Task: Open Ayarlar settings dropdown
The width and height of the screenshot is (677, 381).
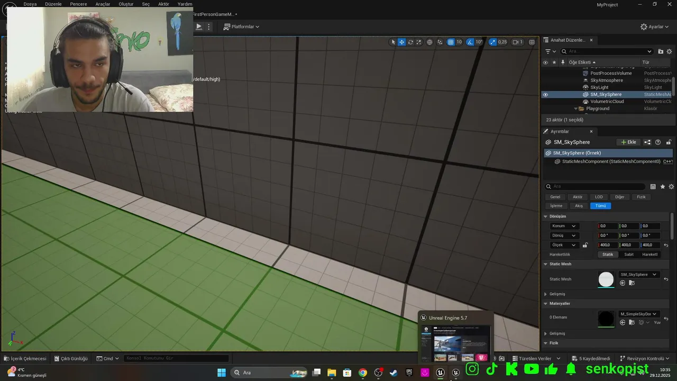Action: click(654, 26)
